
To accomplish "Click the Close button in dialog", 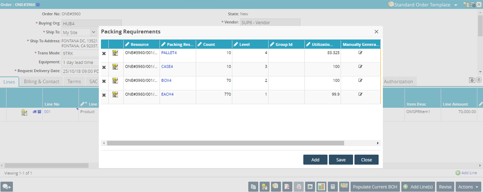I will coord(366,160).
